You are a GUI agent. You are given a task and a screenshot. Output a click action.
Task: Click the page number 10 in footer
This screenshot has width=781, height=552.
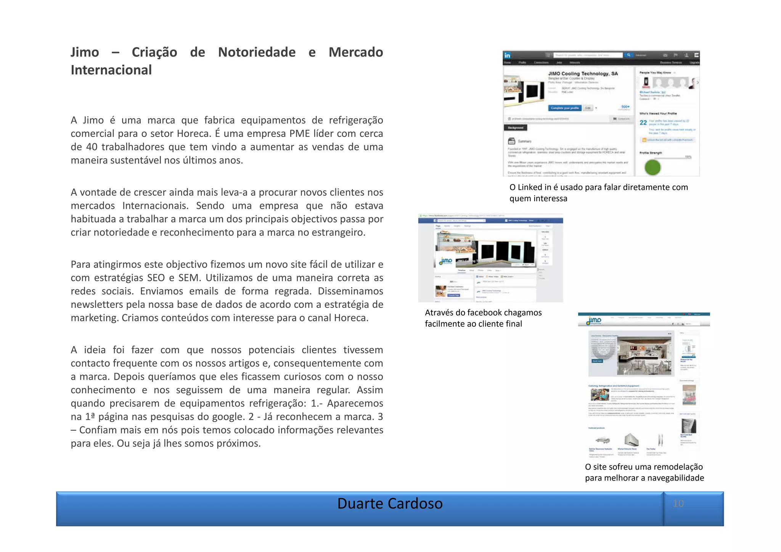678,504
